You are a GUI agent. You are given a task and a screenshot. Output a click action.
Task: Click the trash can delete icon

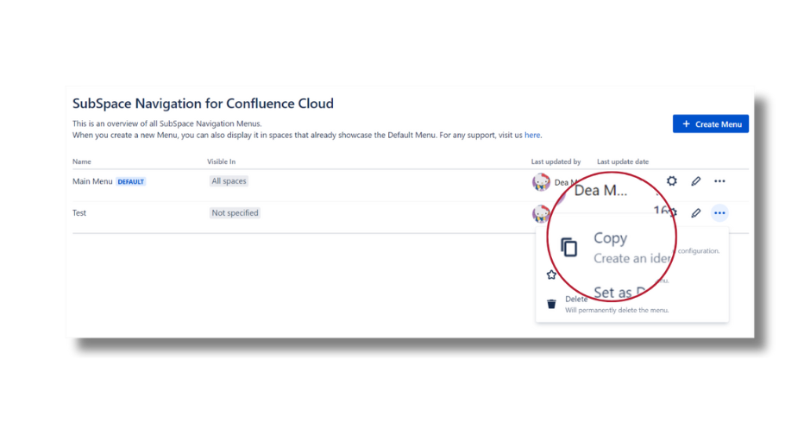(x=552, y=304)
